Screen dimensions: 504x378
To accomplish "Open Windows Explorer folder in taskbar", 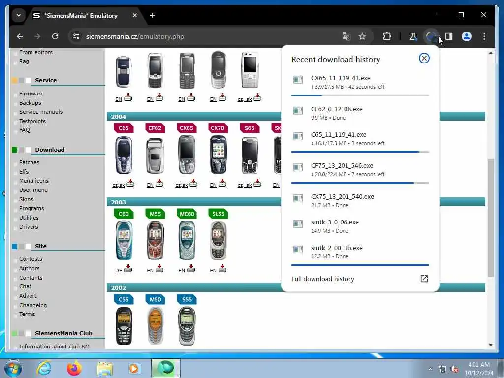I will pyautogui.click(x=105, y=368).
